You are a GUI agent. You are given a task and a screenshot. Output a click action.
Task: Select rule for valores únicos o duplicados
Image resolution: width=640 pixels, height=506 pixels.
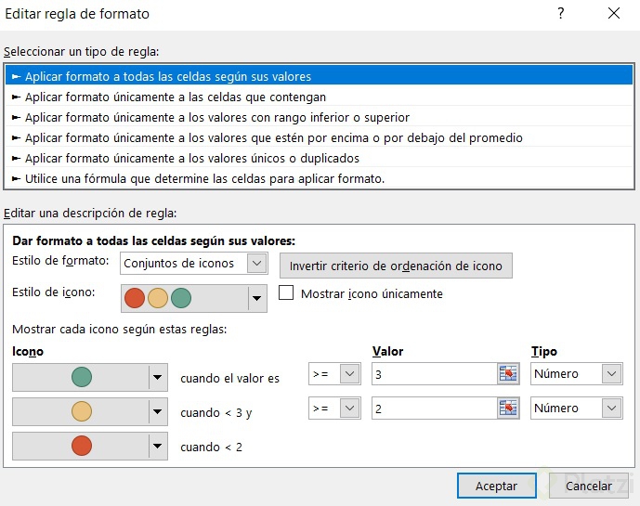[x=192, y=158]
